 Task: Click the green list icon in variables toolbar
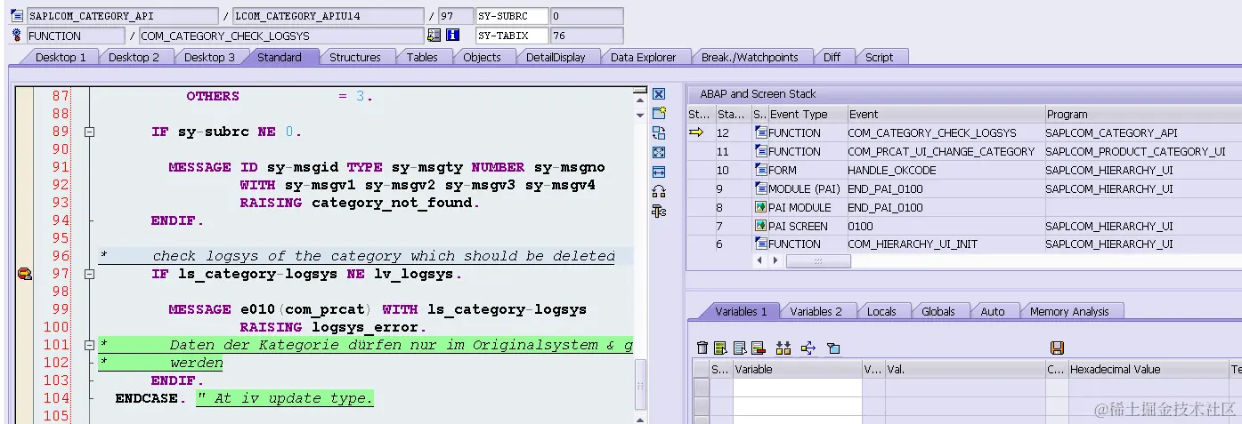[x=721, y=348]
